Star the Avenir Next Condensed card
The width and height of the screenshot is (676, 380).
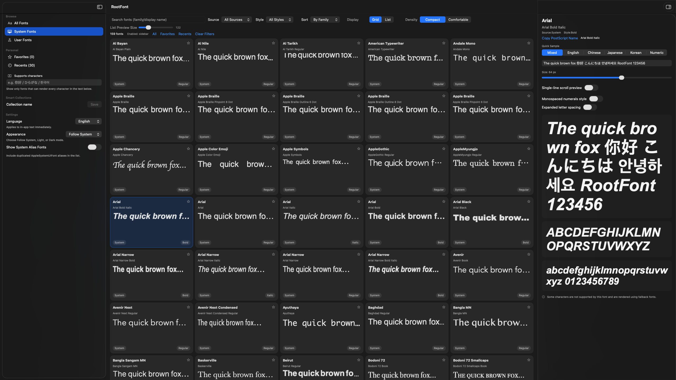point(273,307)
